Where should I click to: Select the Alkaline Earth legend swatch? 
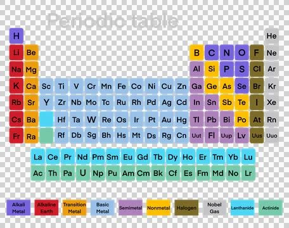click(x=46, y=208)
